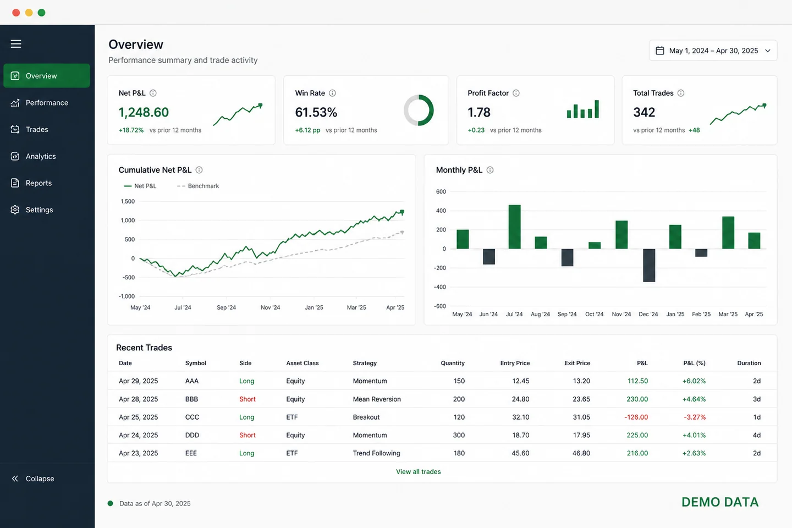Image resolution: width=792 pixels, height=528 pixels.
Task: Click the 342 total trades value
Action: (x=644, y=112)
